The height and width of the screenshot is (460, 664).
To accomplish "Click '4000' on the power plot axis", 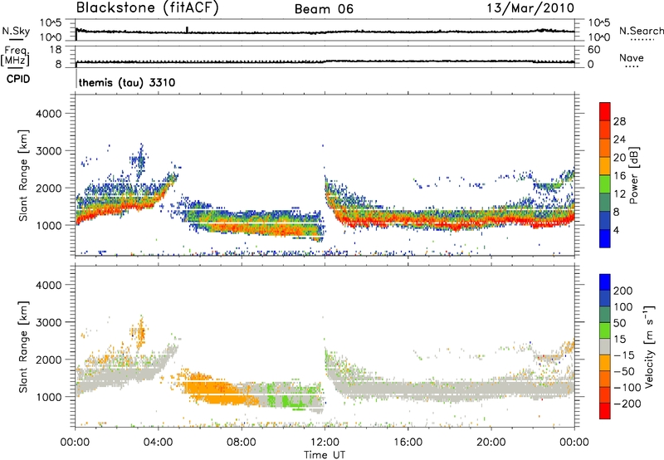I will 49,114.
